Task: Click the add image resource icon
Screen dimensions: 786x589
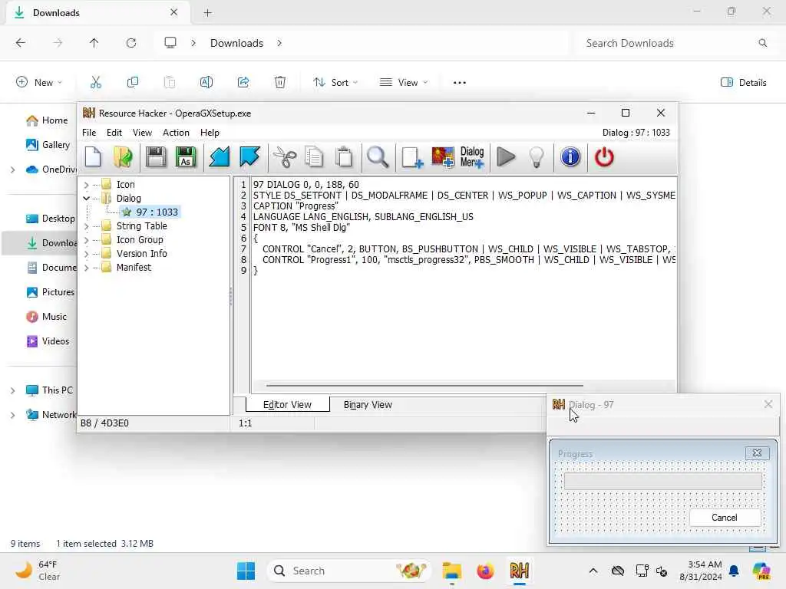Action: [x=443, y=157]
